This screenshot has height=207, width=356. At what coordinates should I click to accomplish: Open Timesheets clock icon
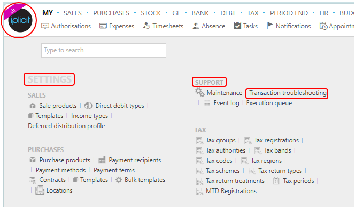[146, 26]
